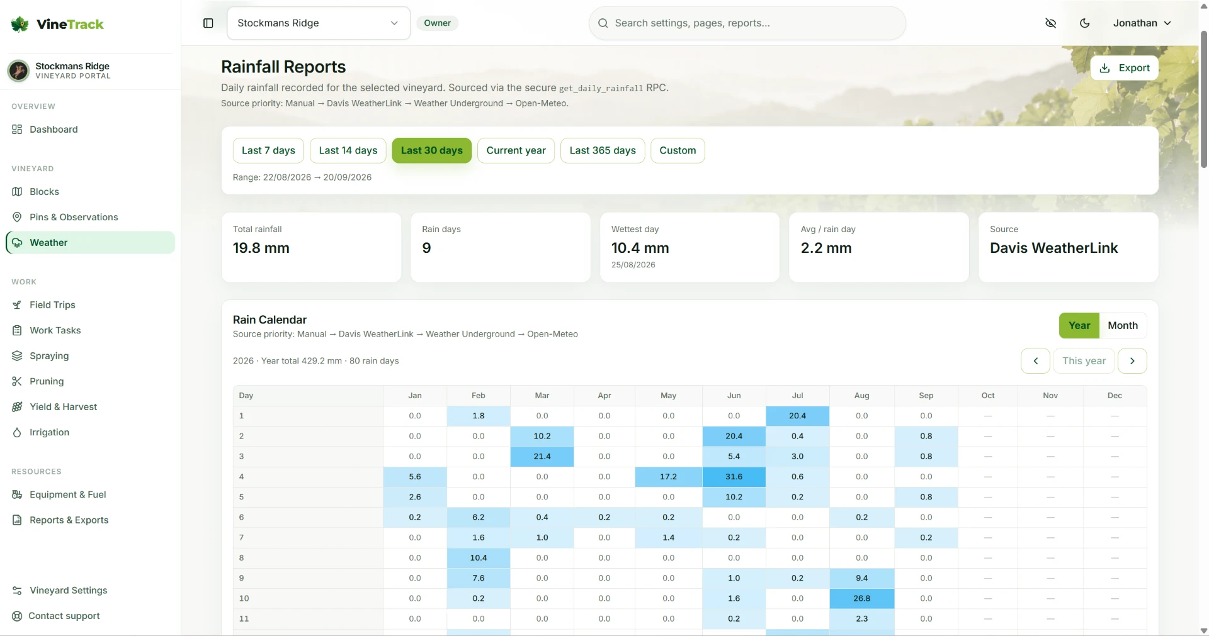The height and width of the screenshot is (636, 1209).
Task: Select the Custom date range
Action: tap(678, 150)
